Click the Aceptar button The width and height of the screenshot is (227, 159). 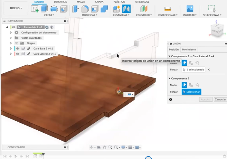205,99
